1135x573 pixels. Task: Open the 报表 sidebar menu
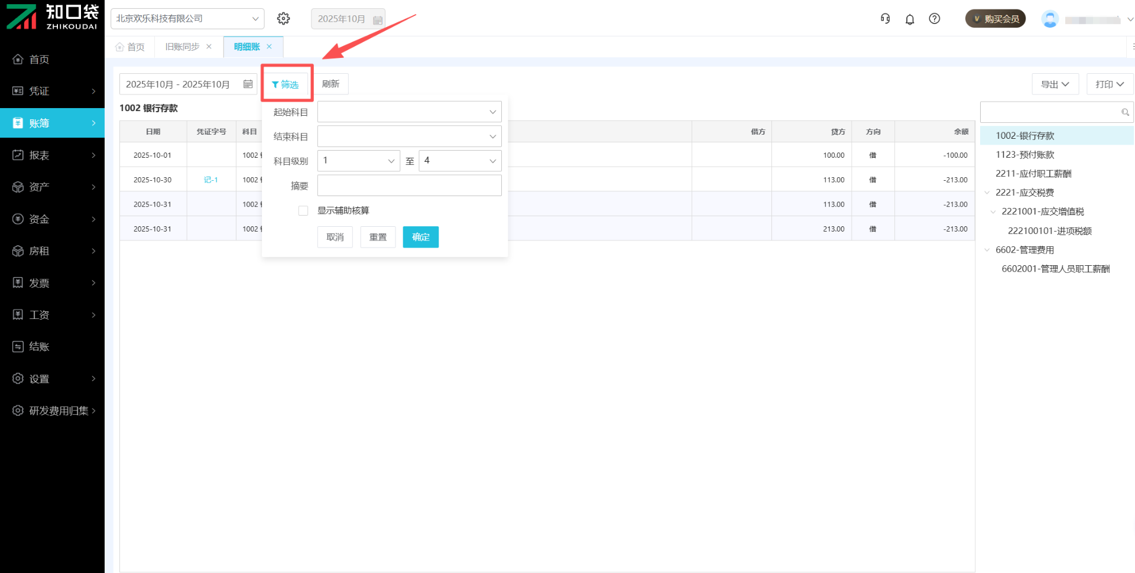pyautogui.click(x=52, y=155)
